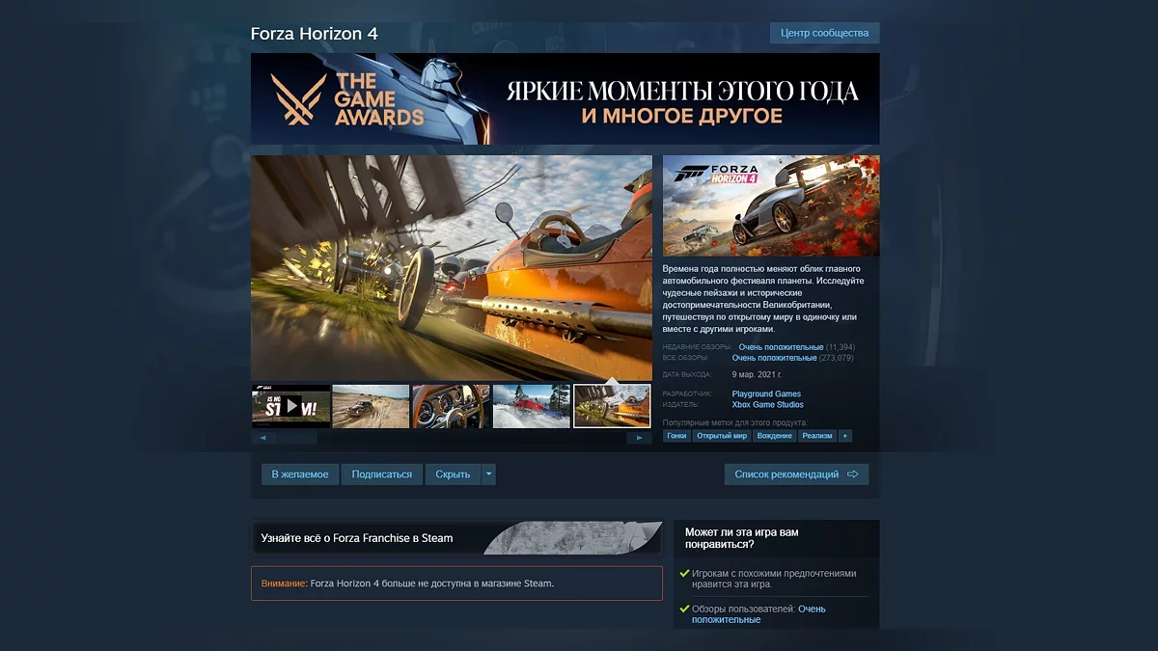The height and width of the screenshot is (651, 1158).
Task: Open the Xbox Game Studios publisher link
Action: 767,405
